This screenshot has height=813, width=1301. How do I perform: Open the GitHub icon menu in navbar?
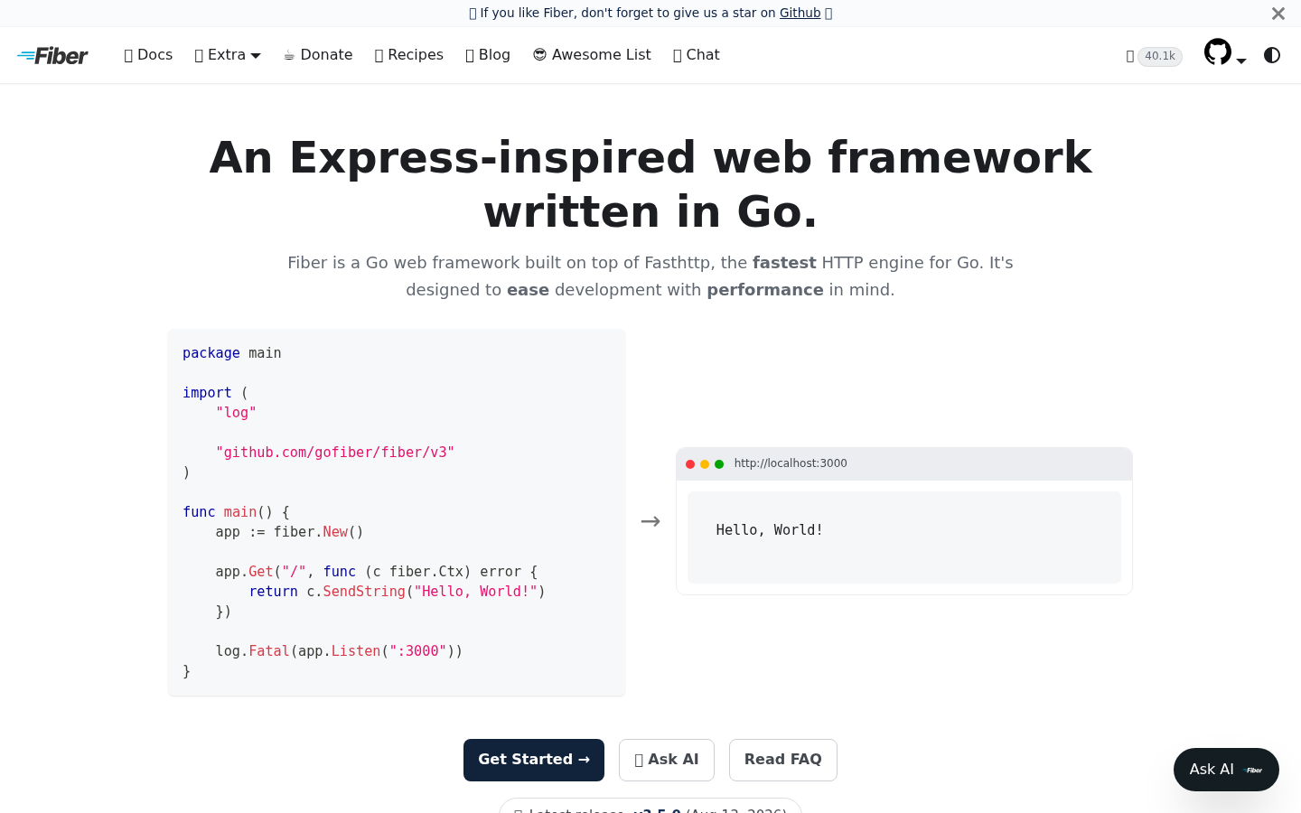pos(1225,53)
